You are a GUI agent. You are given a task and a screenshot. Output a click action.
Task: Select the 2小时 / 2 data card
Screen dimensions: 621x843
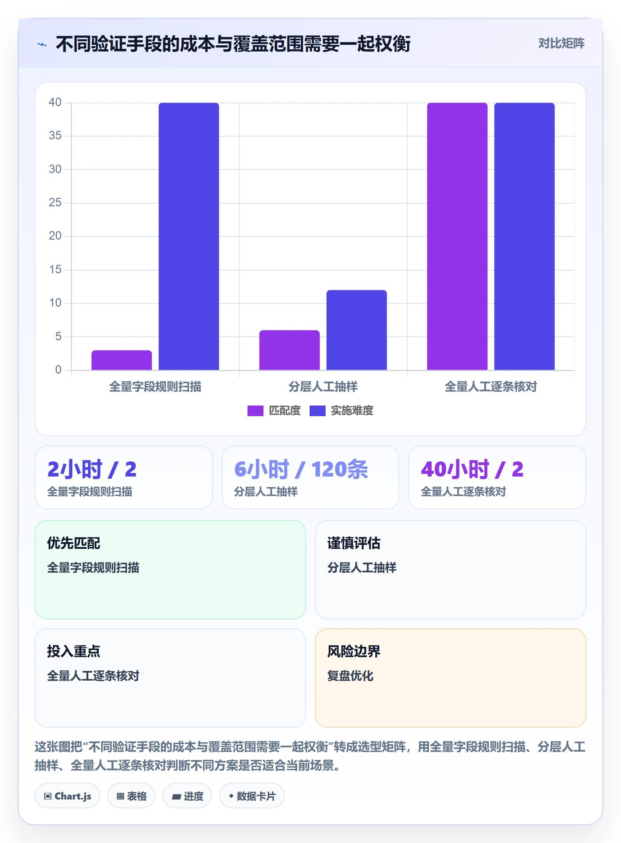(x=124, y=477)
